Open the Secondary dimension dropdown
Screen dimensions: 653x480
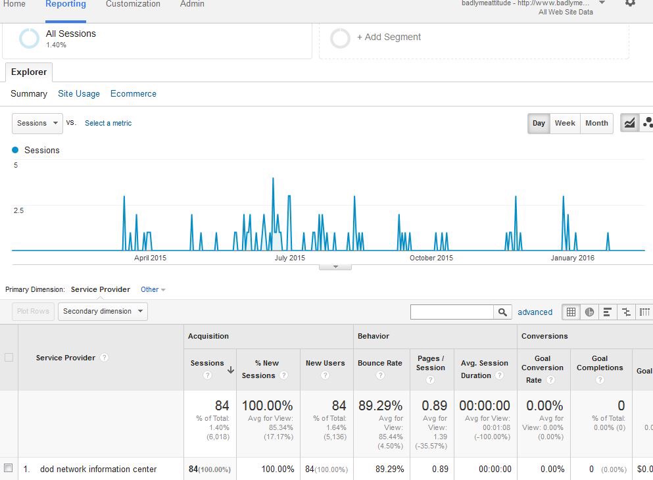(103, 311)
